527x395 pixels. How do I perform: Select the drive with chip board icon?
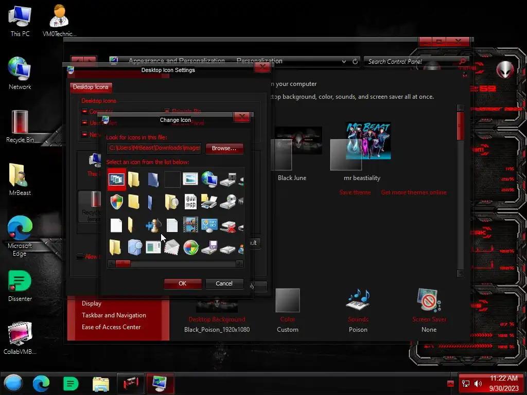tap(228, 179)
